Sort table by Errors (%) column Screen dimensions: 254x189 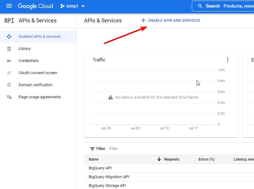(x=206, y=159)
